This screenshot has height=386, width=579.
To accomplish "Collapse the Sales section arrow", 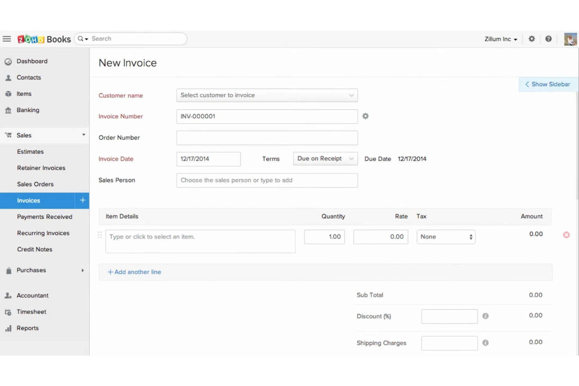I will (83, 135).
